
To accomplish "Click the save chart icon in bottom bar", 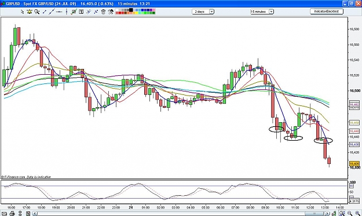I will point(28,214).
